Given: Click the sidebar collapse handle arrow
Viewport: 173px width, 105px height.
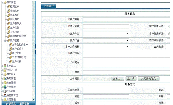Looking at the screenshot, I should 35,49.
